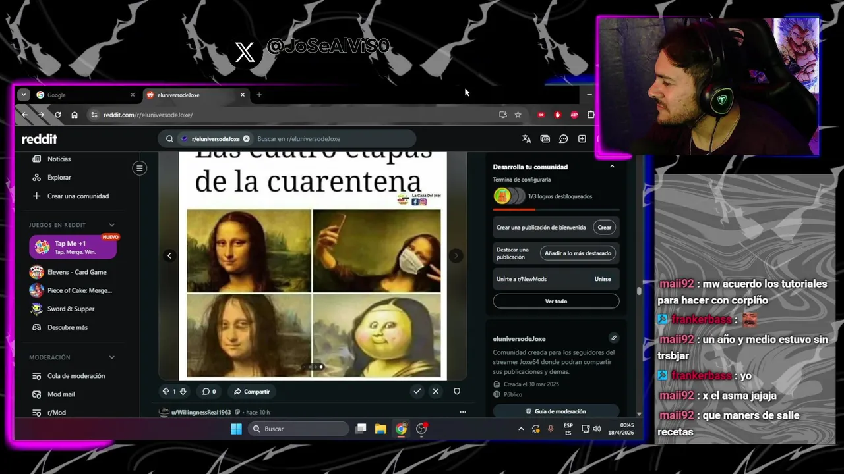Image resolution: width=844 pixels, height=474 pixels.
Task: Switch to the Google tab
Action: pos(86,95)
